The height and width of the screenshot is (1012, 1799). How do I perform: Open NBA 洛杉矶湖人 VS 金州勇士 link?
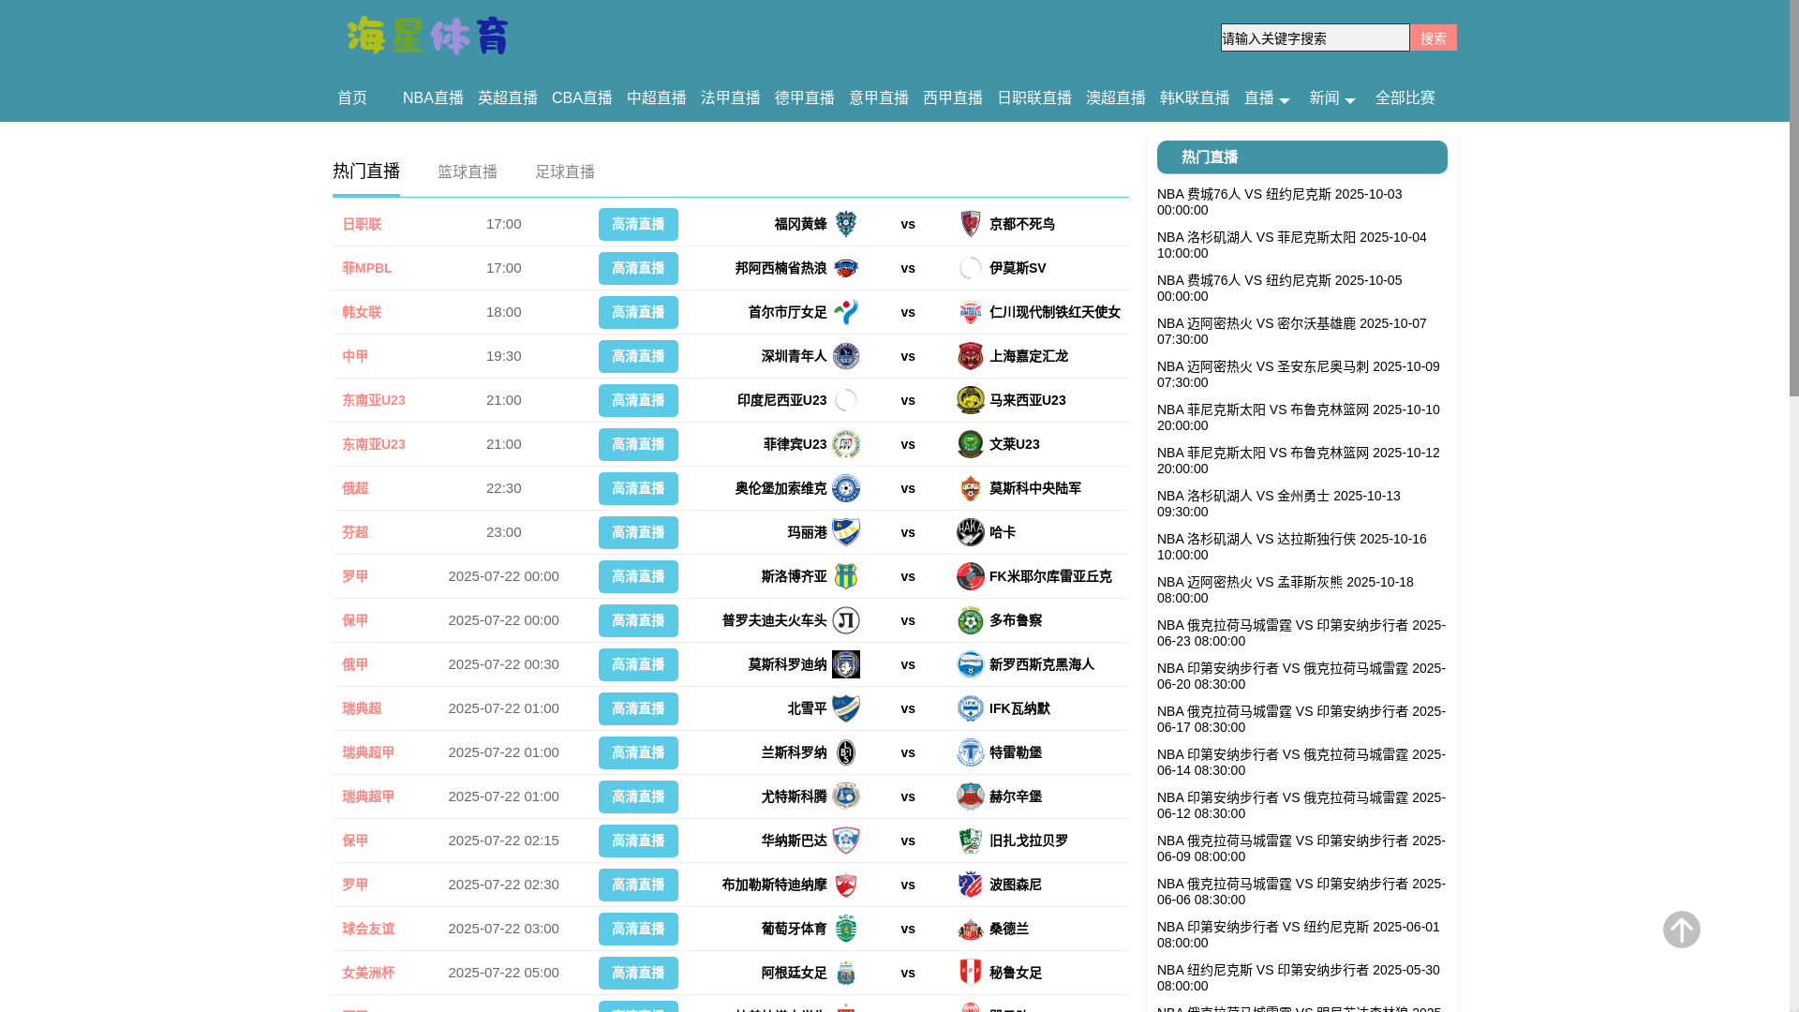pos(1278,503)
